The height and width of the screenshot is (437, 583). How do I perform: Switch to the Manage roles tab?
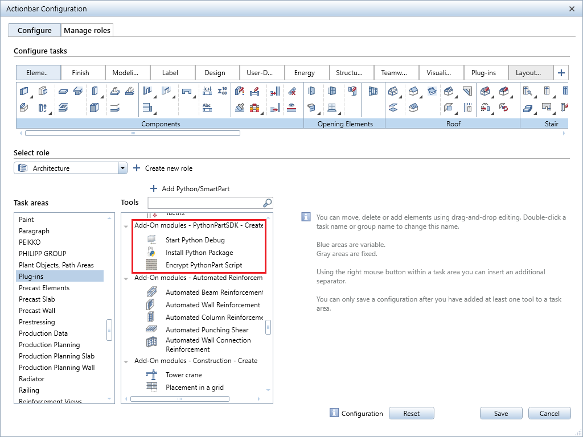87,30
